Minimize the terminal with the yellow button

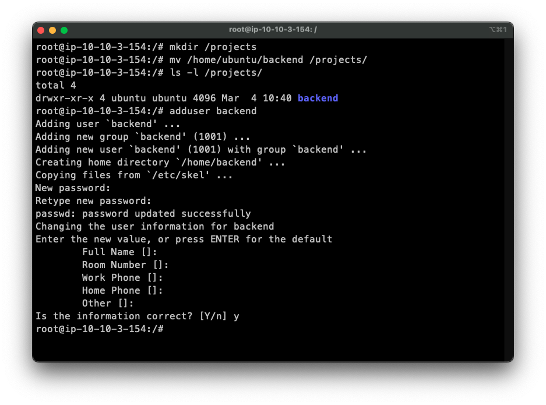pyautogui.click(x=52, y=30)
